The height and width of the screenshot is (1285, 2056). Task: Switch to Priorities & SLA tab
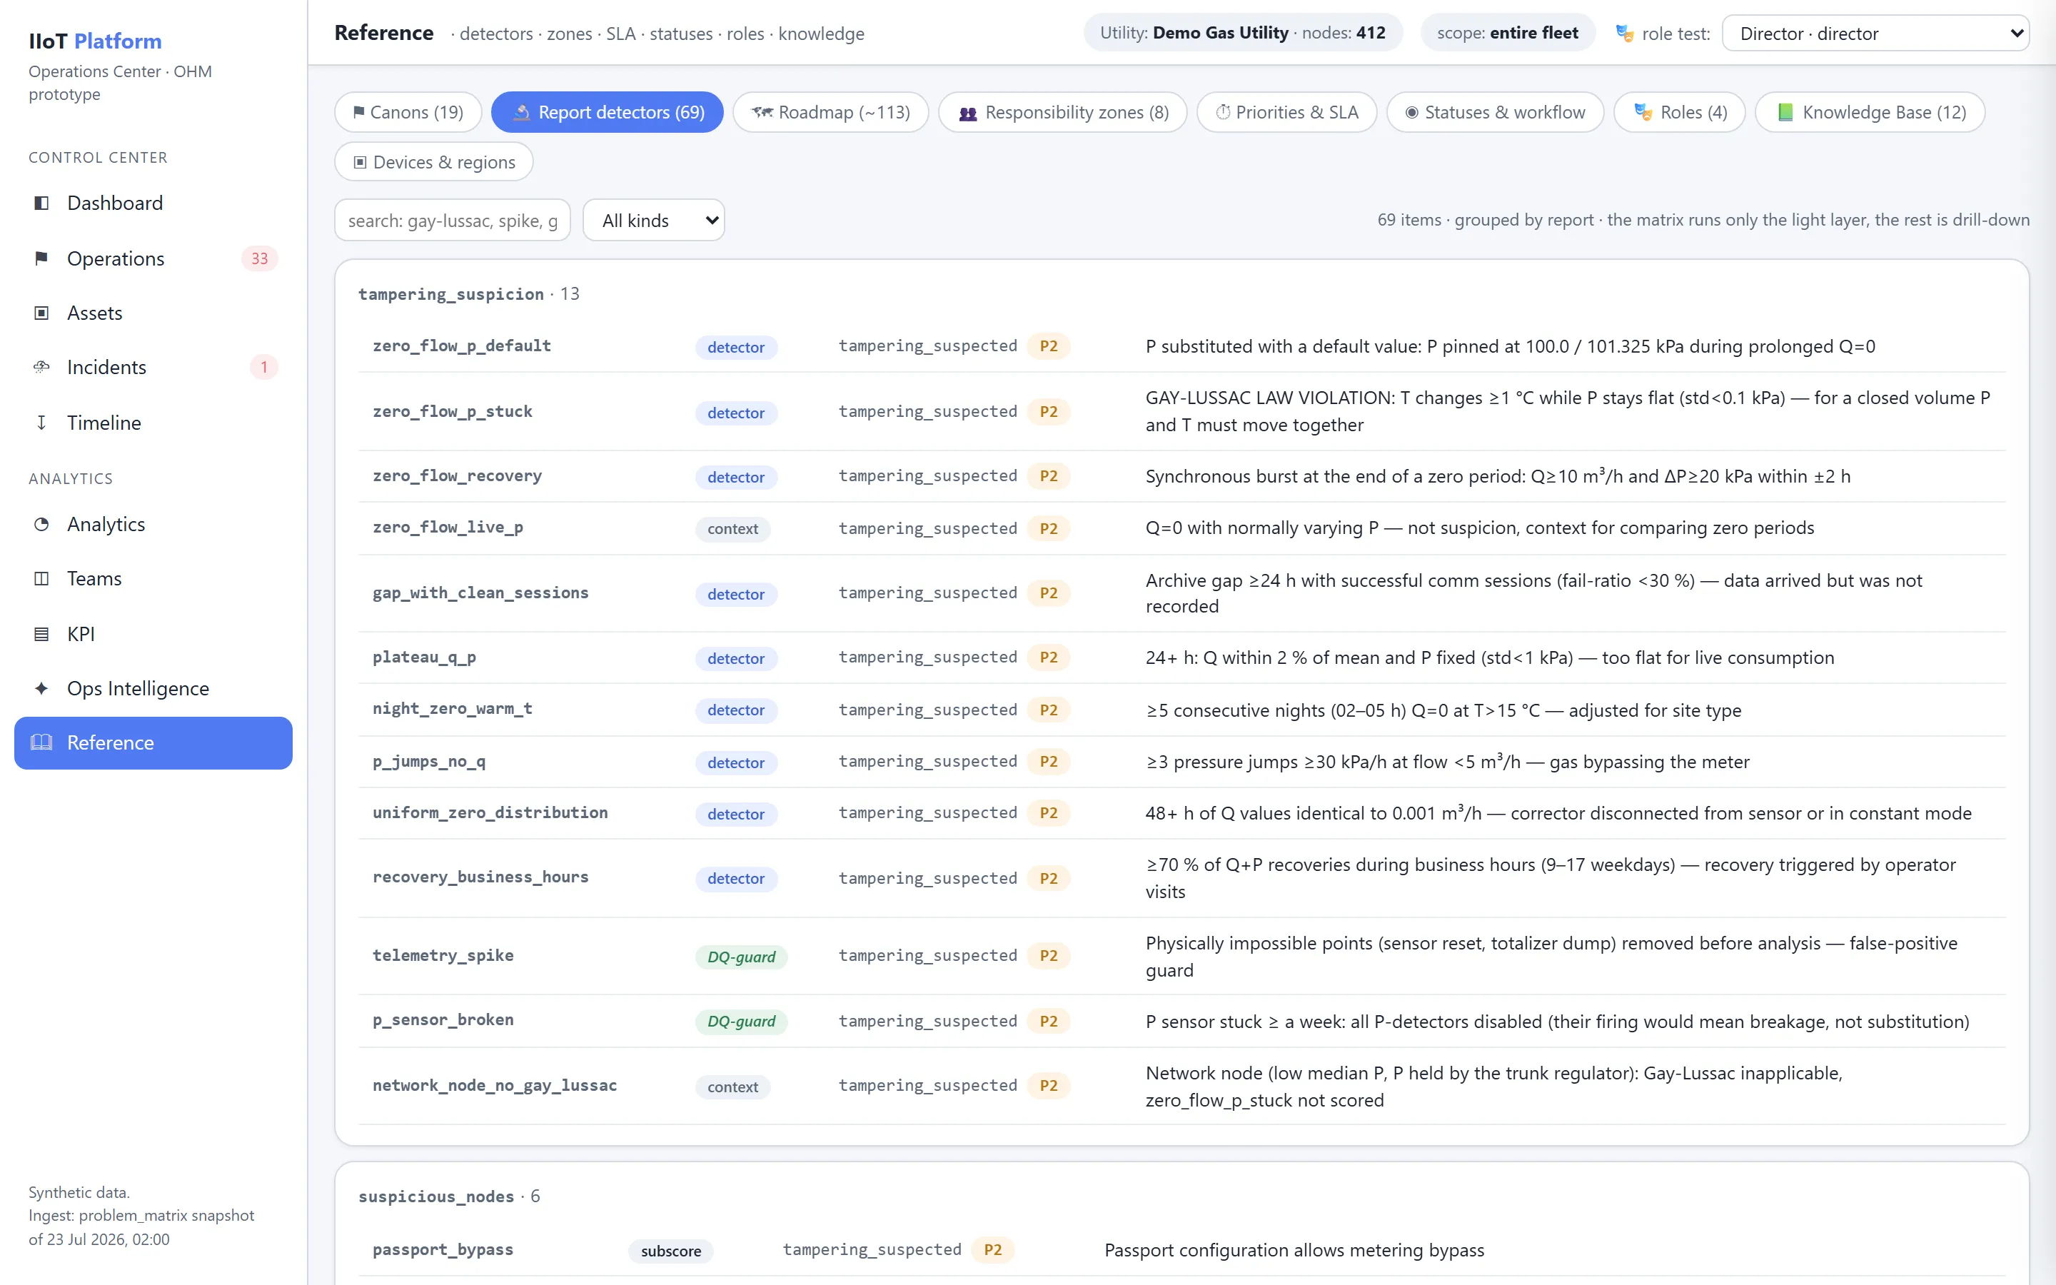[x=1286, y=112]
